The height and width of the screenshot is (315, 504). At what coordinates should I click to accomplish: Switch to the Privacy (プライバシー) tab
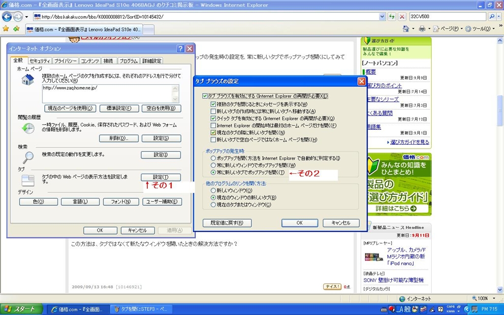[65, 61]
